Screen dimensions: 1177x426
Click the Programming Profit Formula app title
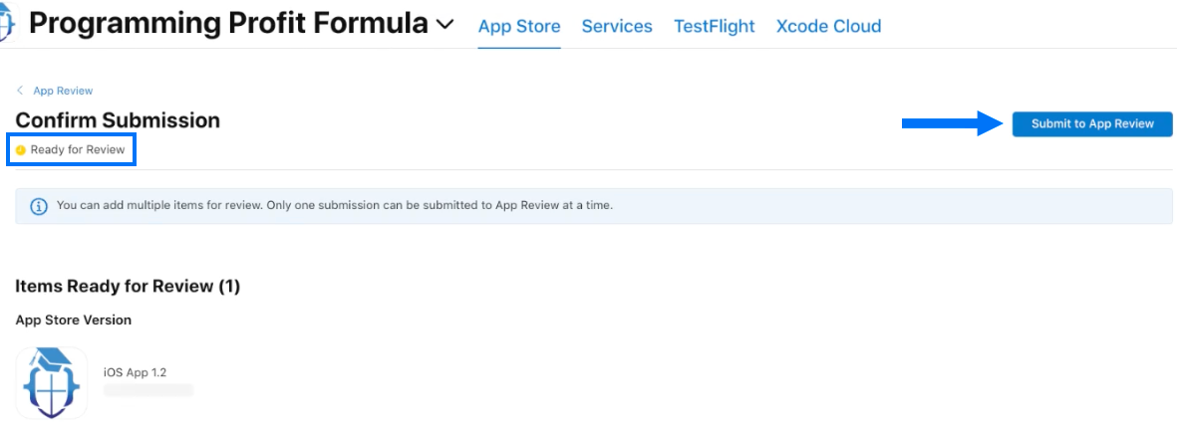click(229, 24)
